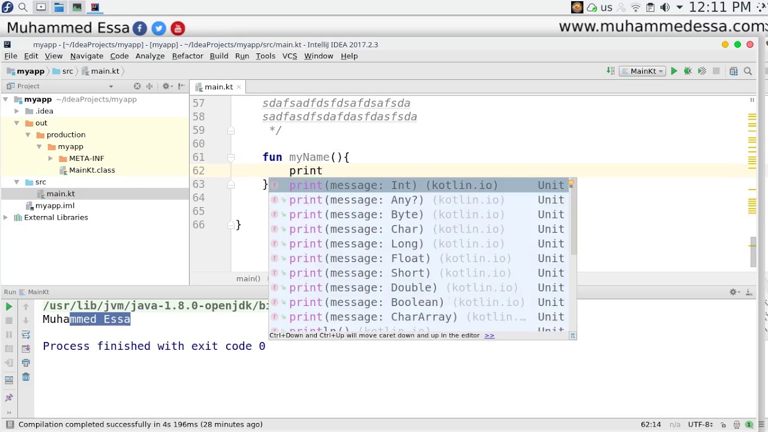The image size is (768, 432).
Task: Toggle the read-only lock in status bar
Action: tap(724, 425)
